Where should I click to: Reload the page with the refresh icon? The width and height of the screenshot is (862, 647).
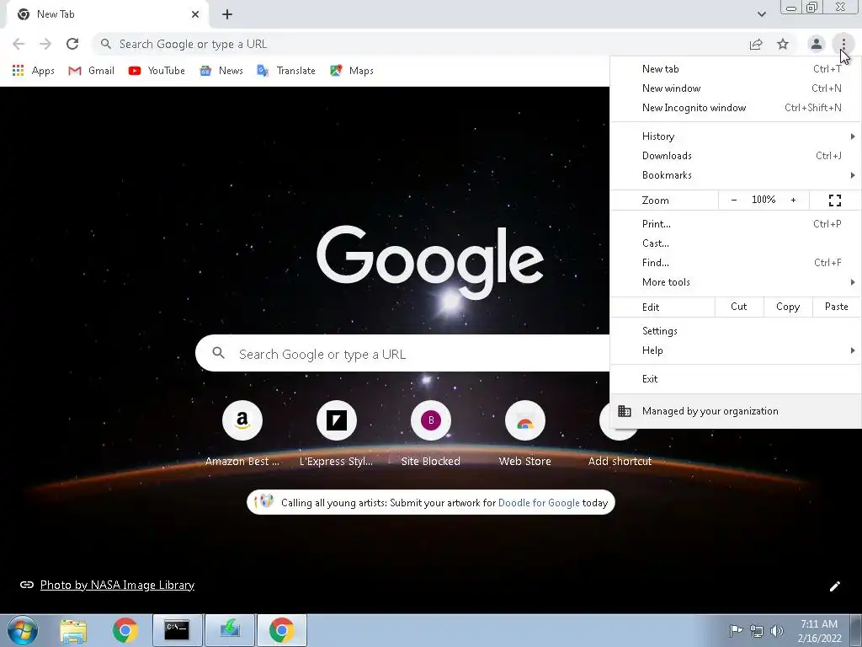tap(72, 44)
